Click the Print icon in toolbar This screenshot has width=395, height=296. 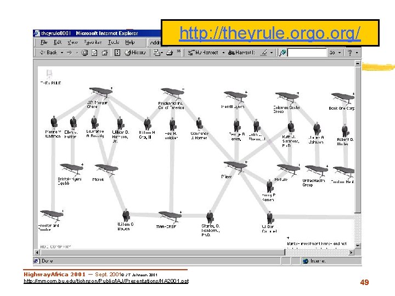click(x=170, y=53)
